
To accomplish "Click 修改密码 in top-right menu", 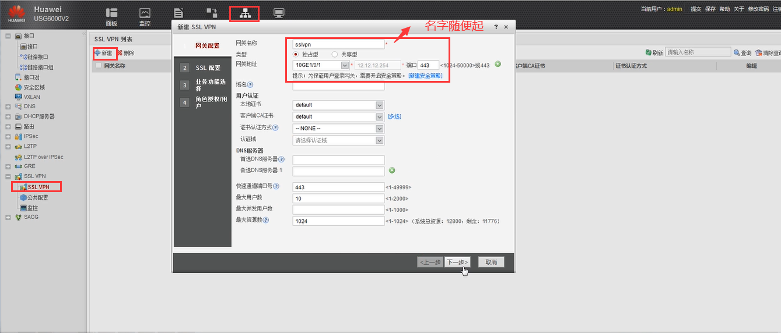I will pyautogui.click(x=758, y=9).
